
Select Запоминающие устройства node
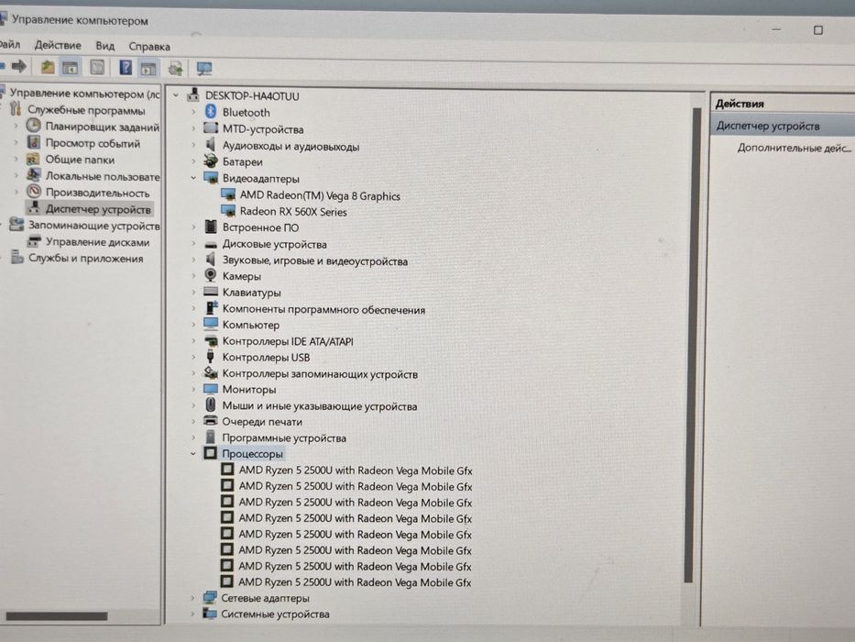(94, 226)
